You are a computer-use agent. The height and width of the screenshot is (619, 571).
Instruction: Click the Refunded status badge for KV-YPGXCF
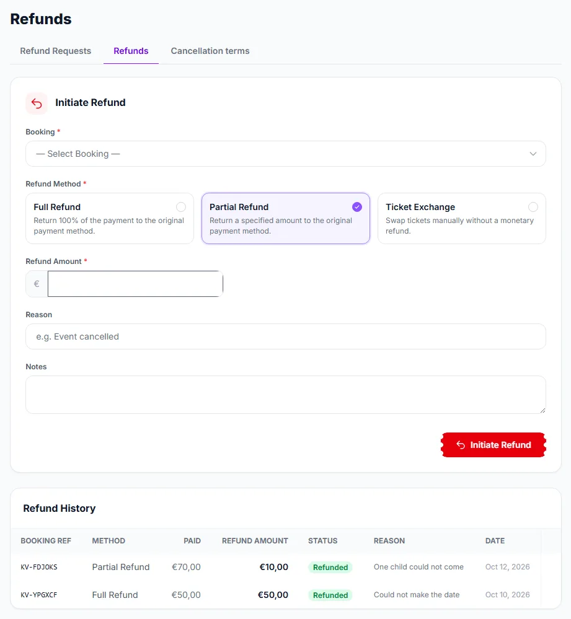point(330,595)
